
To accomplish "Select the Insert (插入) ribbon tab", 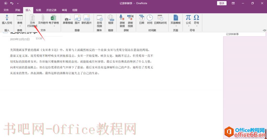I will (x=28, y=10).
